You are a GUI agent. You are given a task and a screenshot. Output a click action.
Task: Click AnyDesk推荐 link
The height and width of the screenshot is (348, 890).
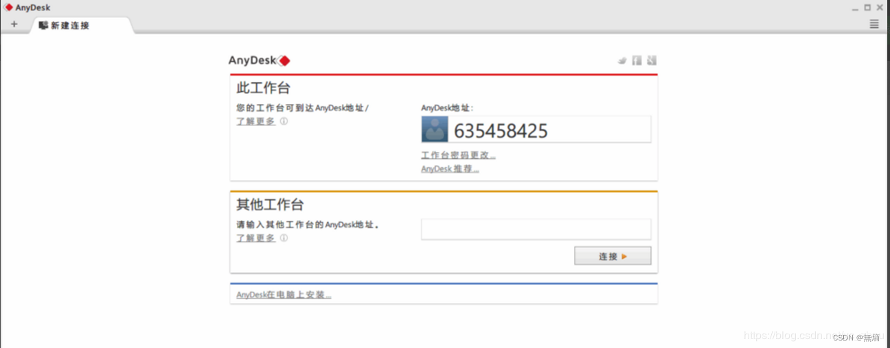(x=450, y=169)
